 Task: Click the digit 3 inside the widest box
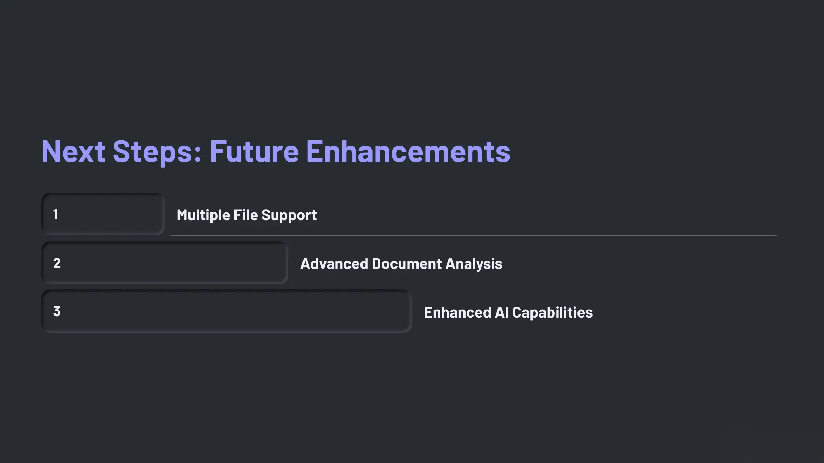[x=57, y=311]
